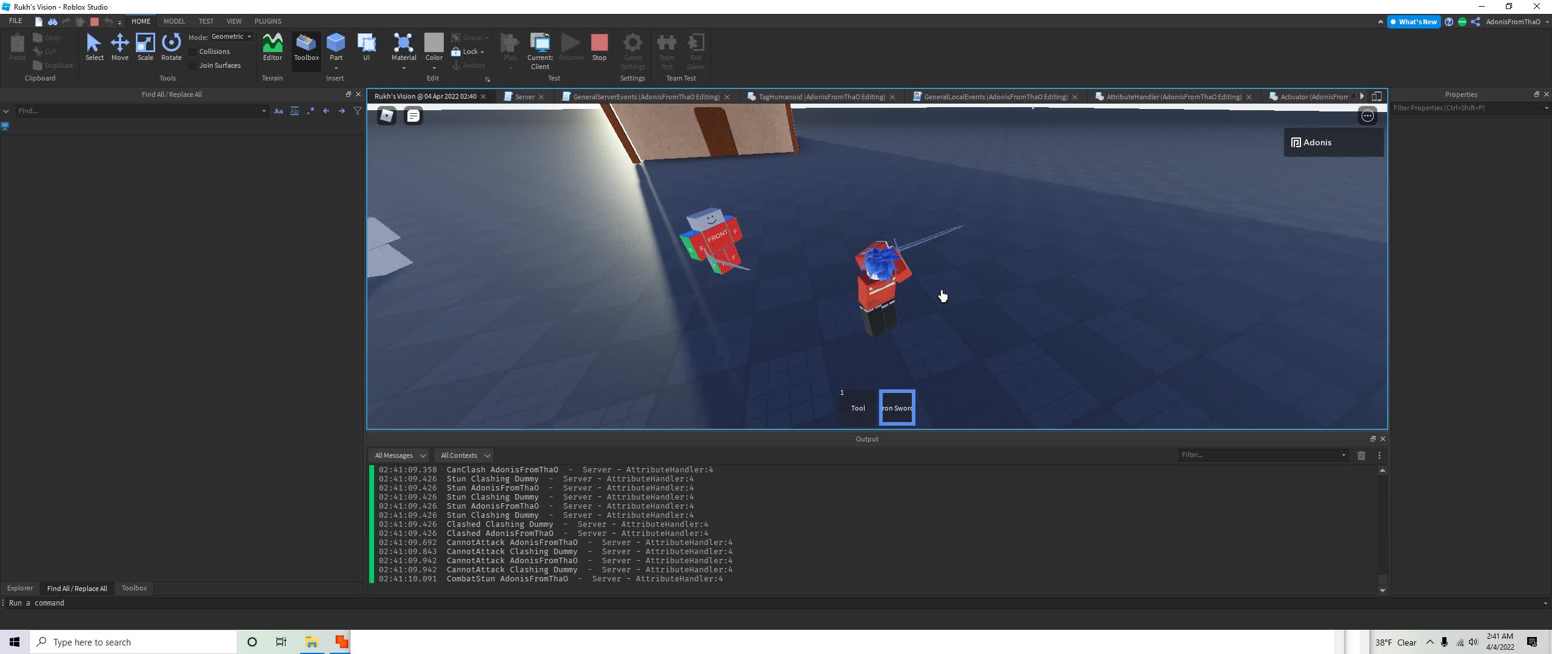Click the What's New button
Image resolution: width=1552 pixels, height=654 pixels.
coord(1413,22)
